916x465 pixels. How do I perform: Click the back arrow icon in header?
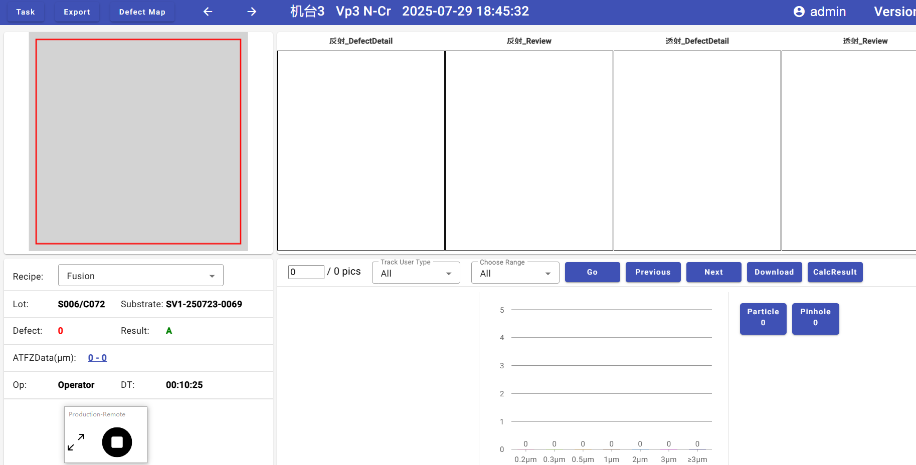[208, 12]
